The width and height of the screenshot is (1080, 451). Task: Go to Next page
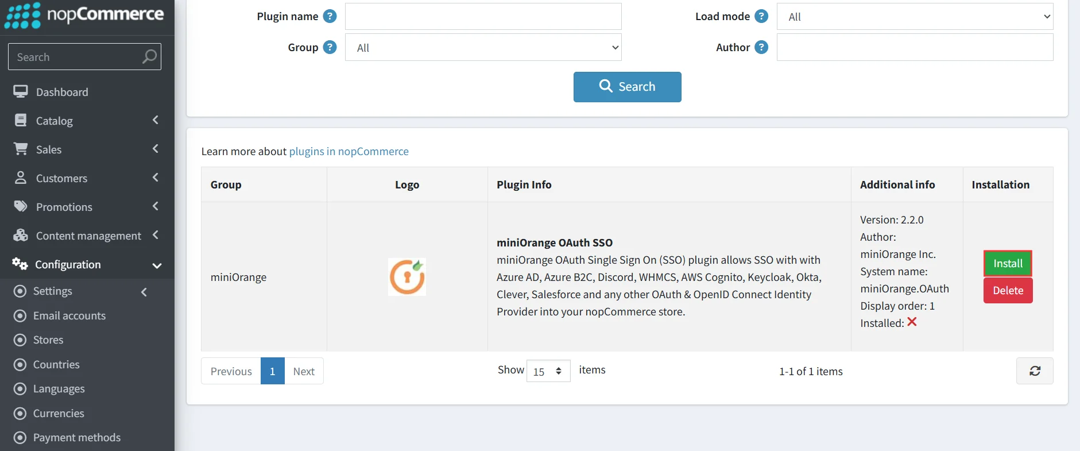304,371
